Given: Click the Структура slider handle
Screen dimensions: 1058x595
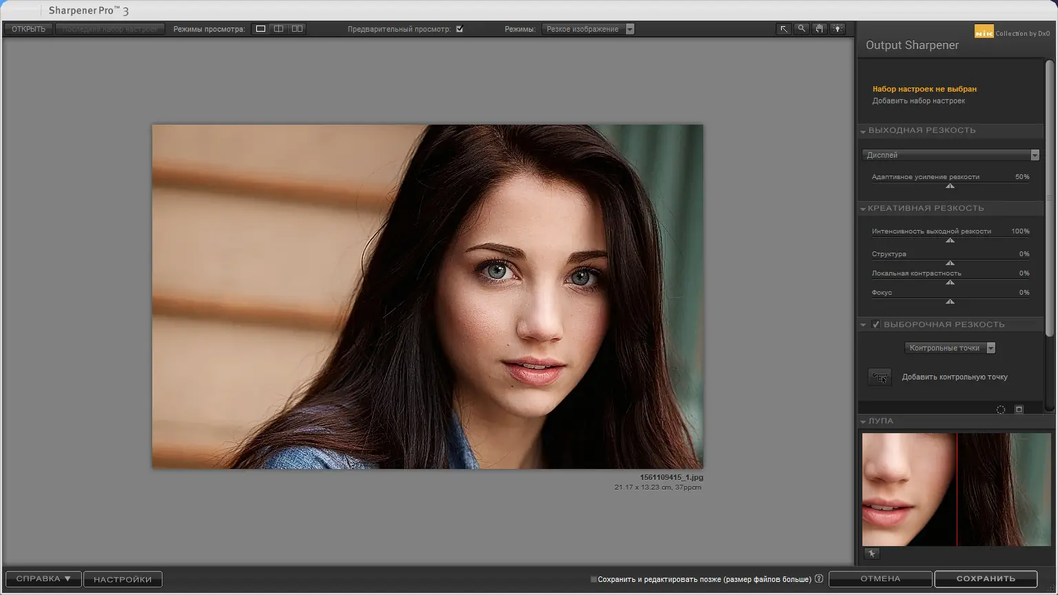Looking at the screenshot, I should click(950, 263).
